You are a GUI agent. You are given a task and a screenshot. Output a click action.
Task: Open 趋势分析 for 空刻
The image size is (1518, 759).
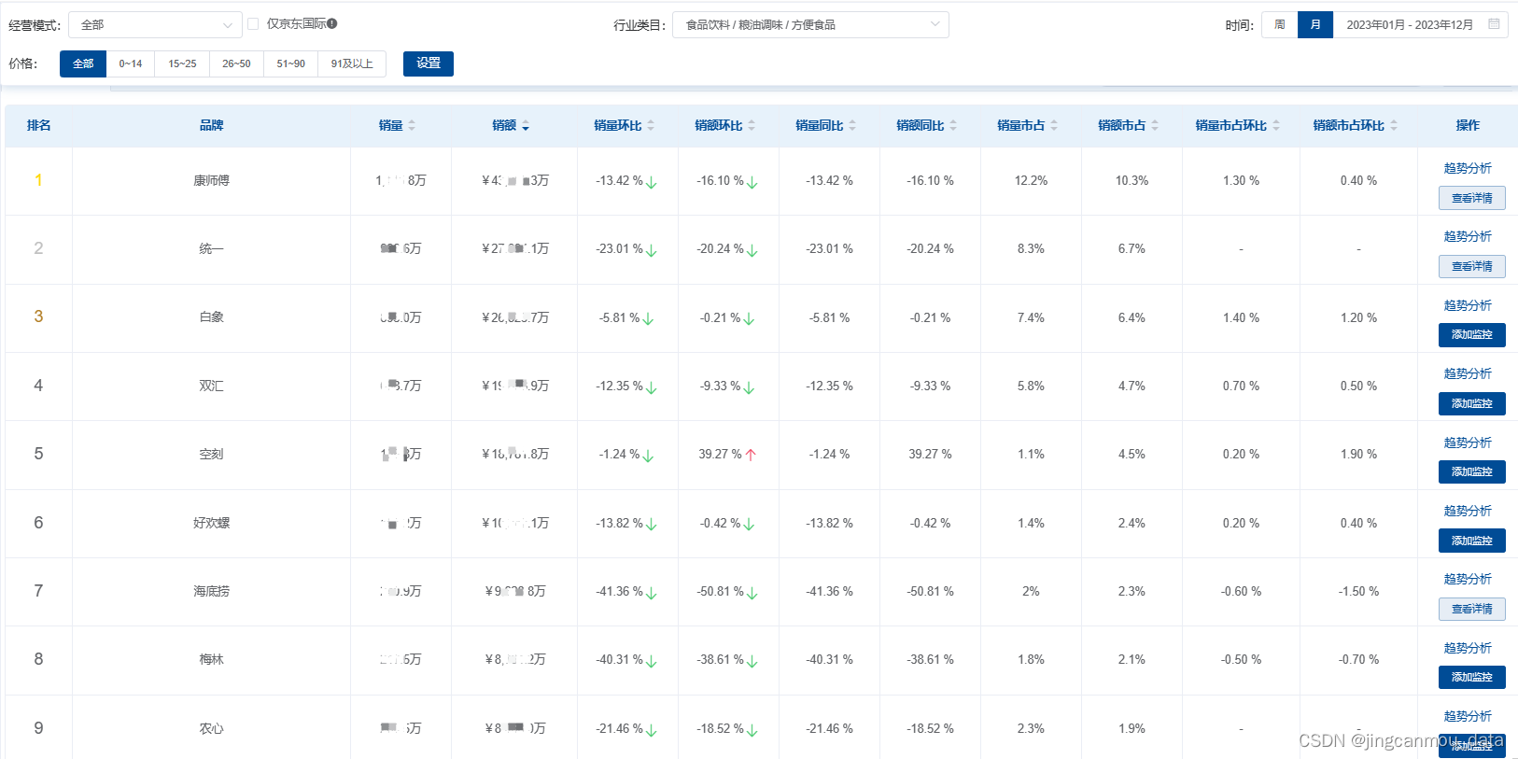[1468, 443]
